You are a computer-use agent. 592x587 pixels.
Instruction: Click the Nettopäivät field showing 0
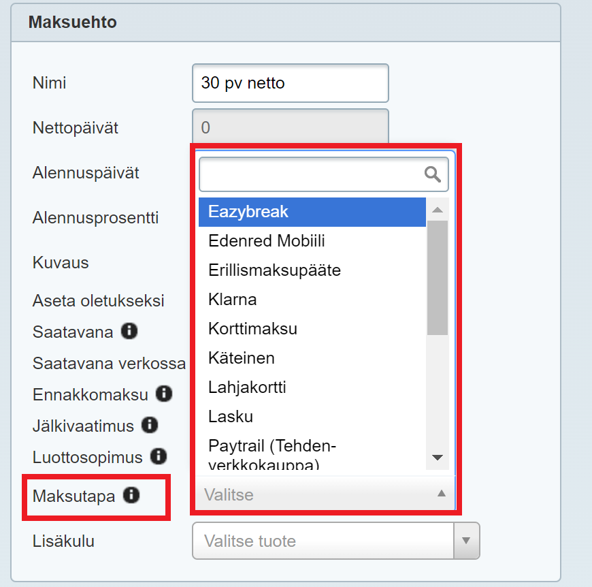[291, 127]
